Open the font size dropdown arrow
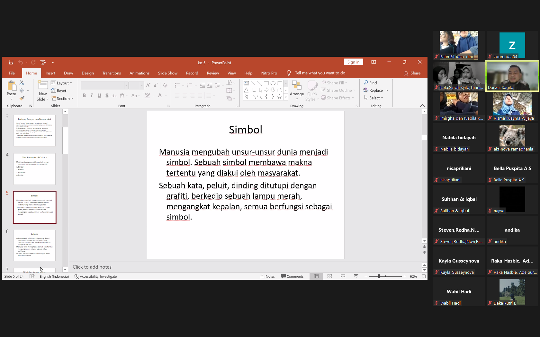Viewport: 540px width, 337px height. pos(142,85)
